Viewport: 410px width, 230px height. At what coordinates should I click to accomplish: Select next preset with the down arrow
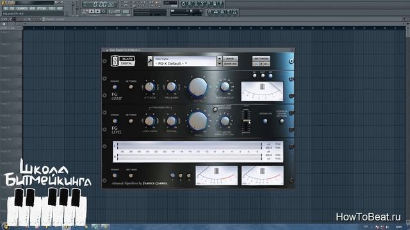[x=219, y=64]
